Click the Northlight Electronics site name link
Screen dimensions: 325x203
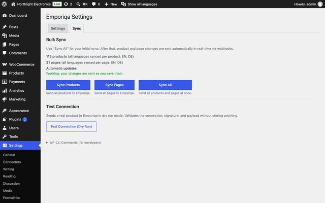(34, 4)
